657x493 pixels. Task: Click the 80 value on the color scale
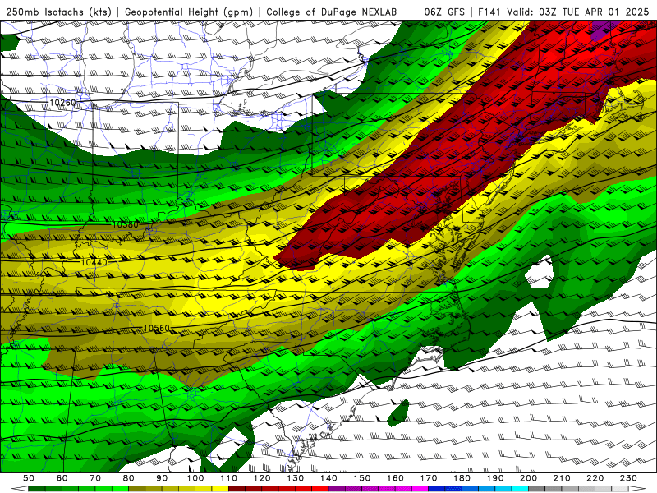[x=129, y=478]
